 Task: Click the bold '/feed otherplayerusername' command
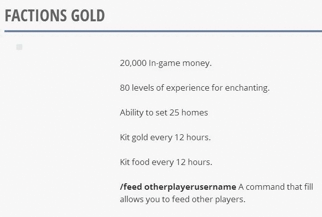tap(178, 187)
